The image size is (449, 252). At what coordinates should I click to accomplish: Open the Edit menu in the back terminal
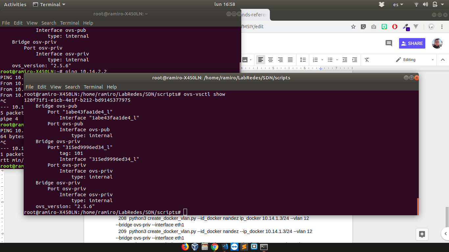tap(18, 23)
